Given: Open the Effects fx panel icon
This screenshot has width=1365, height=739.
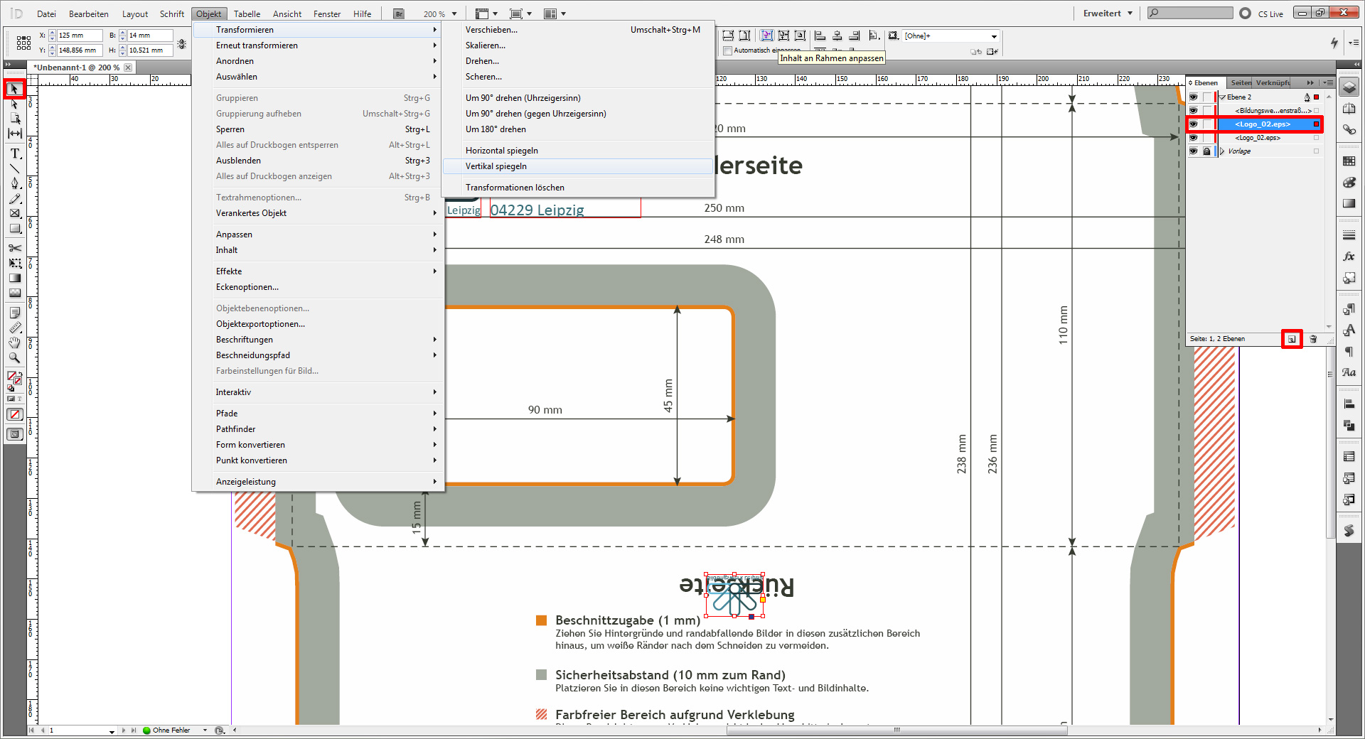Looking at the screenshot, I should [1349, 257].
